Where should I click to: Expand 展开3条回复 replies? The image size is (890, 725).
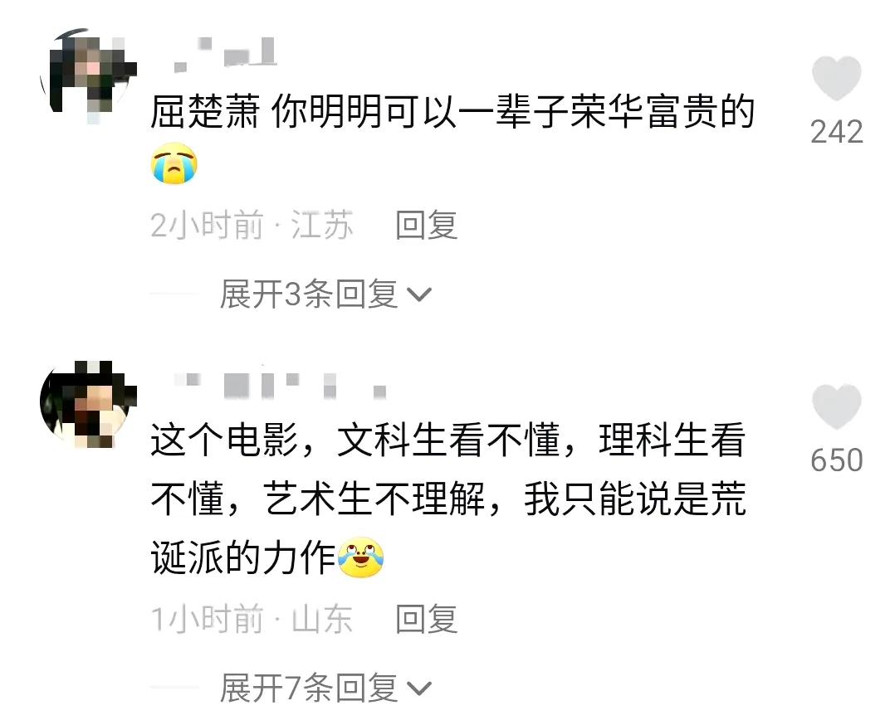[325, 294]
